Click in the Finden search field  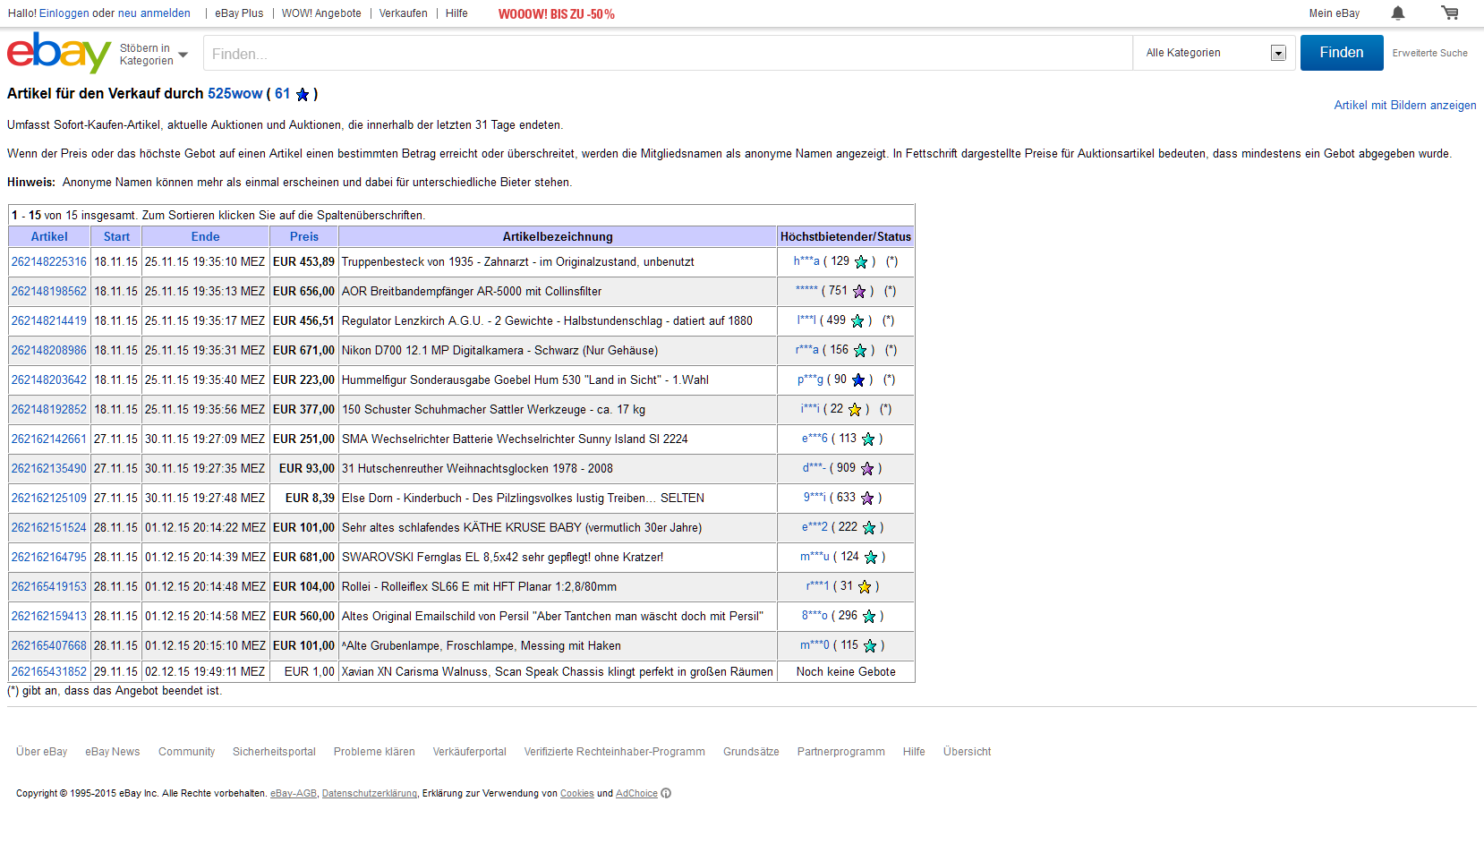668,54
